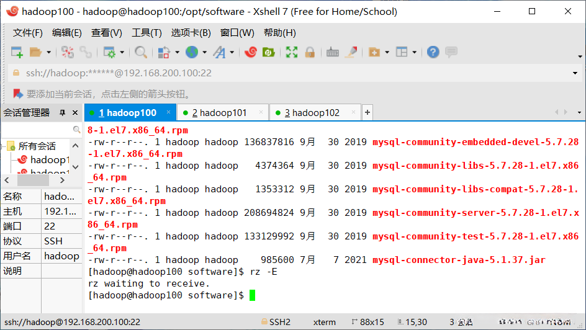Open the 编辑(E) menu
Image resolution: width=586 pixels, height=330 pixels.
click(67, 33)
